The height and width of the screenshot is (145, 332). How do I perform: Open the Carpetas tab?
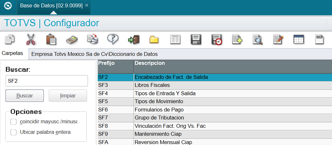click(12, 53)
